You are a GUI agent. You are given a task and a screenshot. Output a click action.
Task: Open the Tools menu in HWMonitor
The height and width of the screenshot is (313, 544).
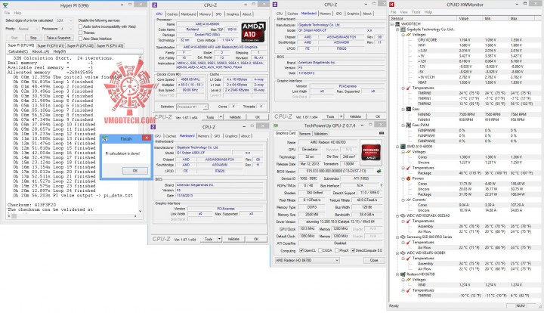[x=416, y=12]
